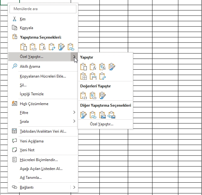
Task: Select Values icon under Değerleri Yapıştır
Action: [83, 96]
